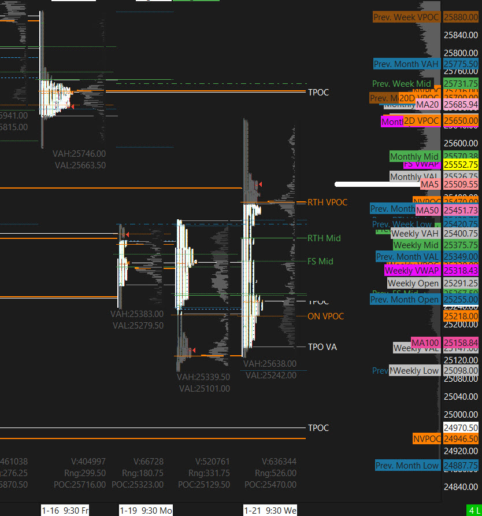Click the Prev. Month Open label
The width and height of the screenshot is (482, 516).
[405, 300]
